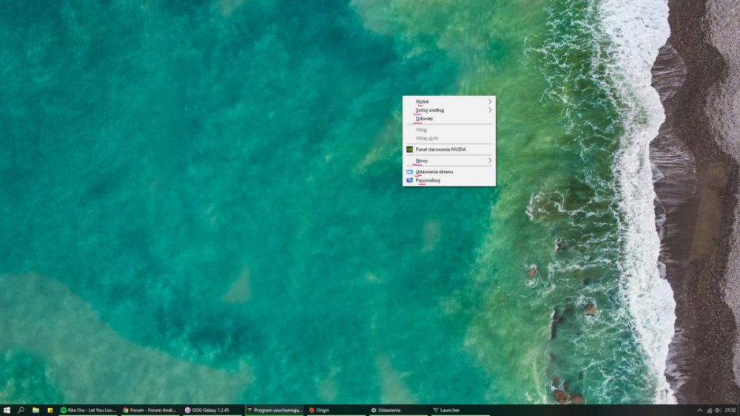The height and width of the screenshot is (416, 740).
Task: Open the Wi-Fi network tray icon
Action: [x=709, y=410]
